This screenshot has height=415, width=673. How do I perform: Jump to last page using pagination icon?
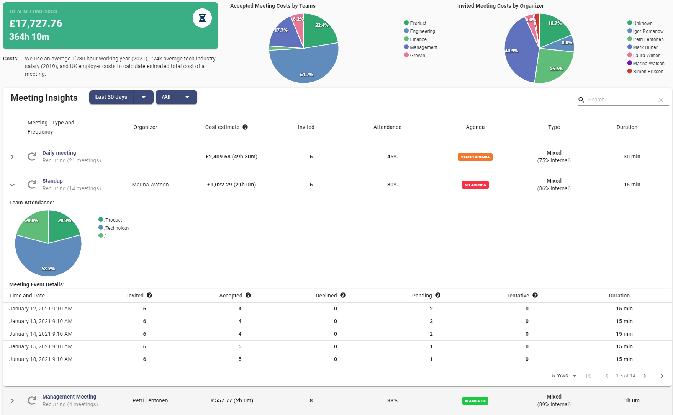[x=663, y=376]
